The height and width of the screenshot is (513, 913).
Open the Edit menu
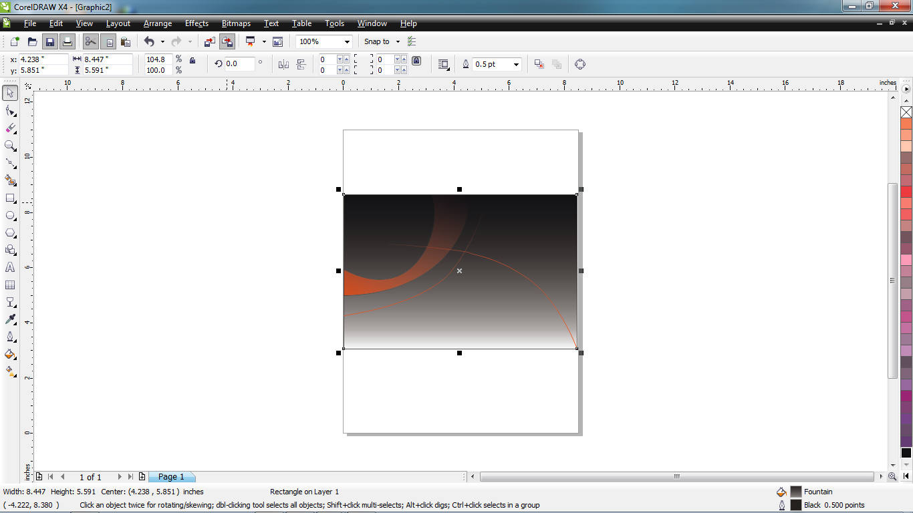pyautogui.click(x=56, y=23)
